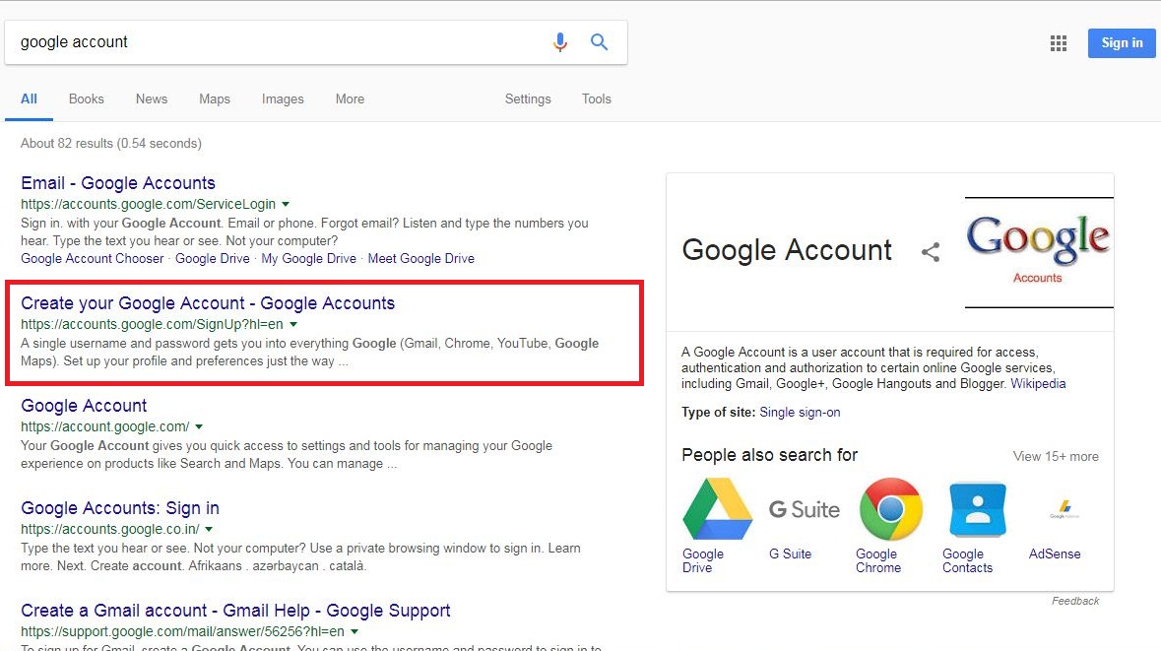
Task: Click the share icon beside Google Account
Action: click(931, 252)
